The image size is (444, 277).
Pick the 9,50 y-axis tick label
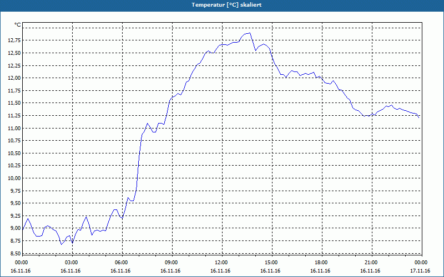(x=16, y=203)
